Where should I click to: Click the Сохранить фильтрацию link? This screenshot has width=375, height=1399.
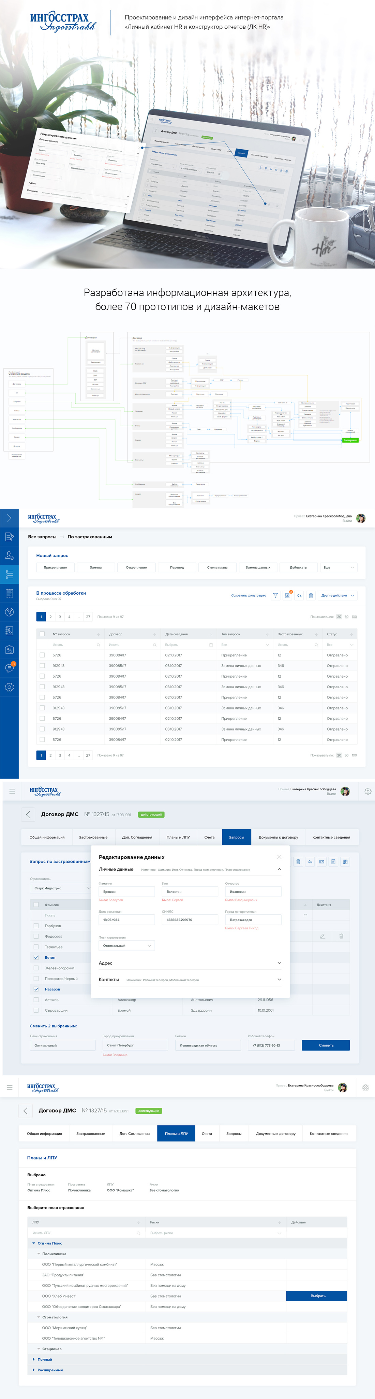(x=249, y=595)
